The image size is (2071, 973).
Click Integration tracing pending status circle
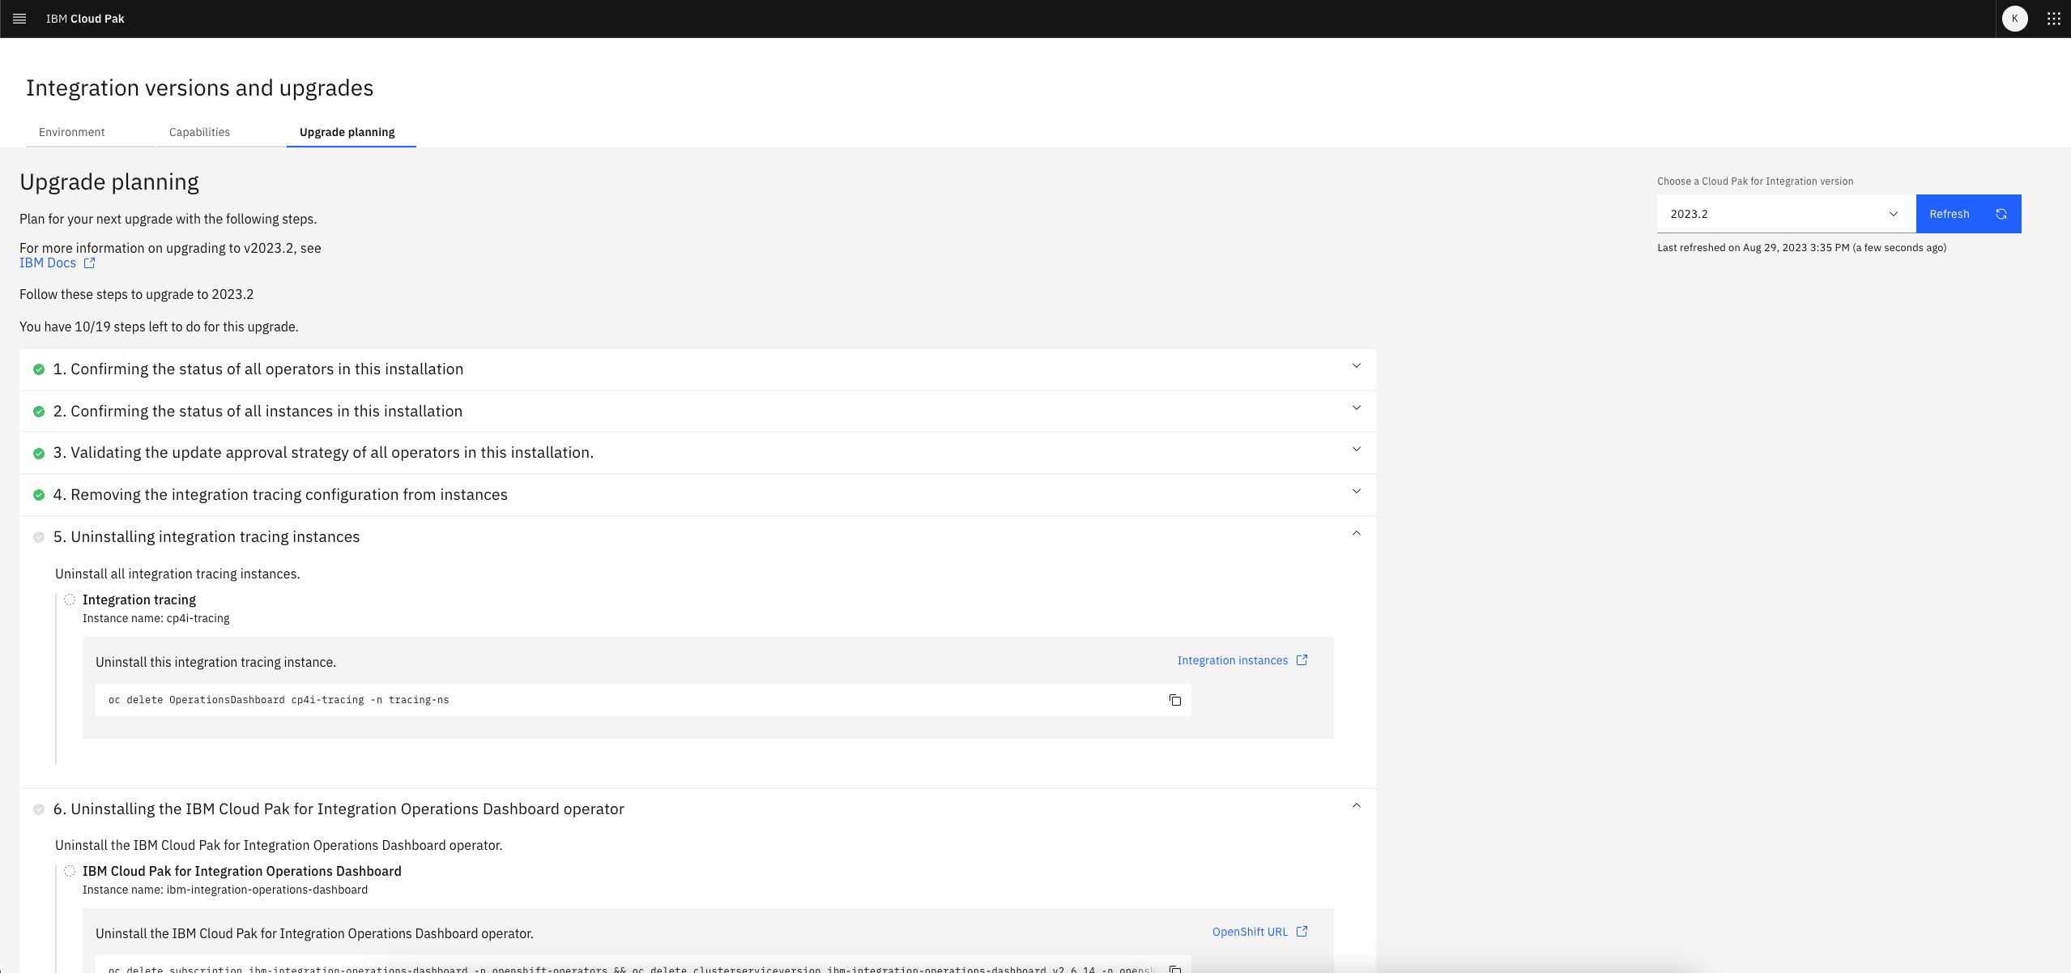[x=70, y=600]
